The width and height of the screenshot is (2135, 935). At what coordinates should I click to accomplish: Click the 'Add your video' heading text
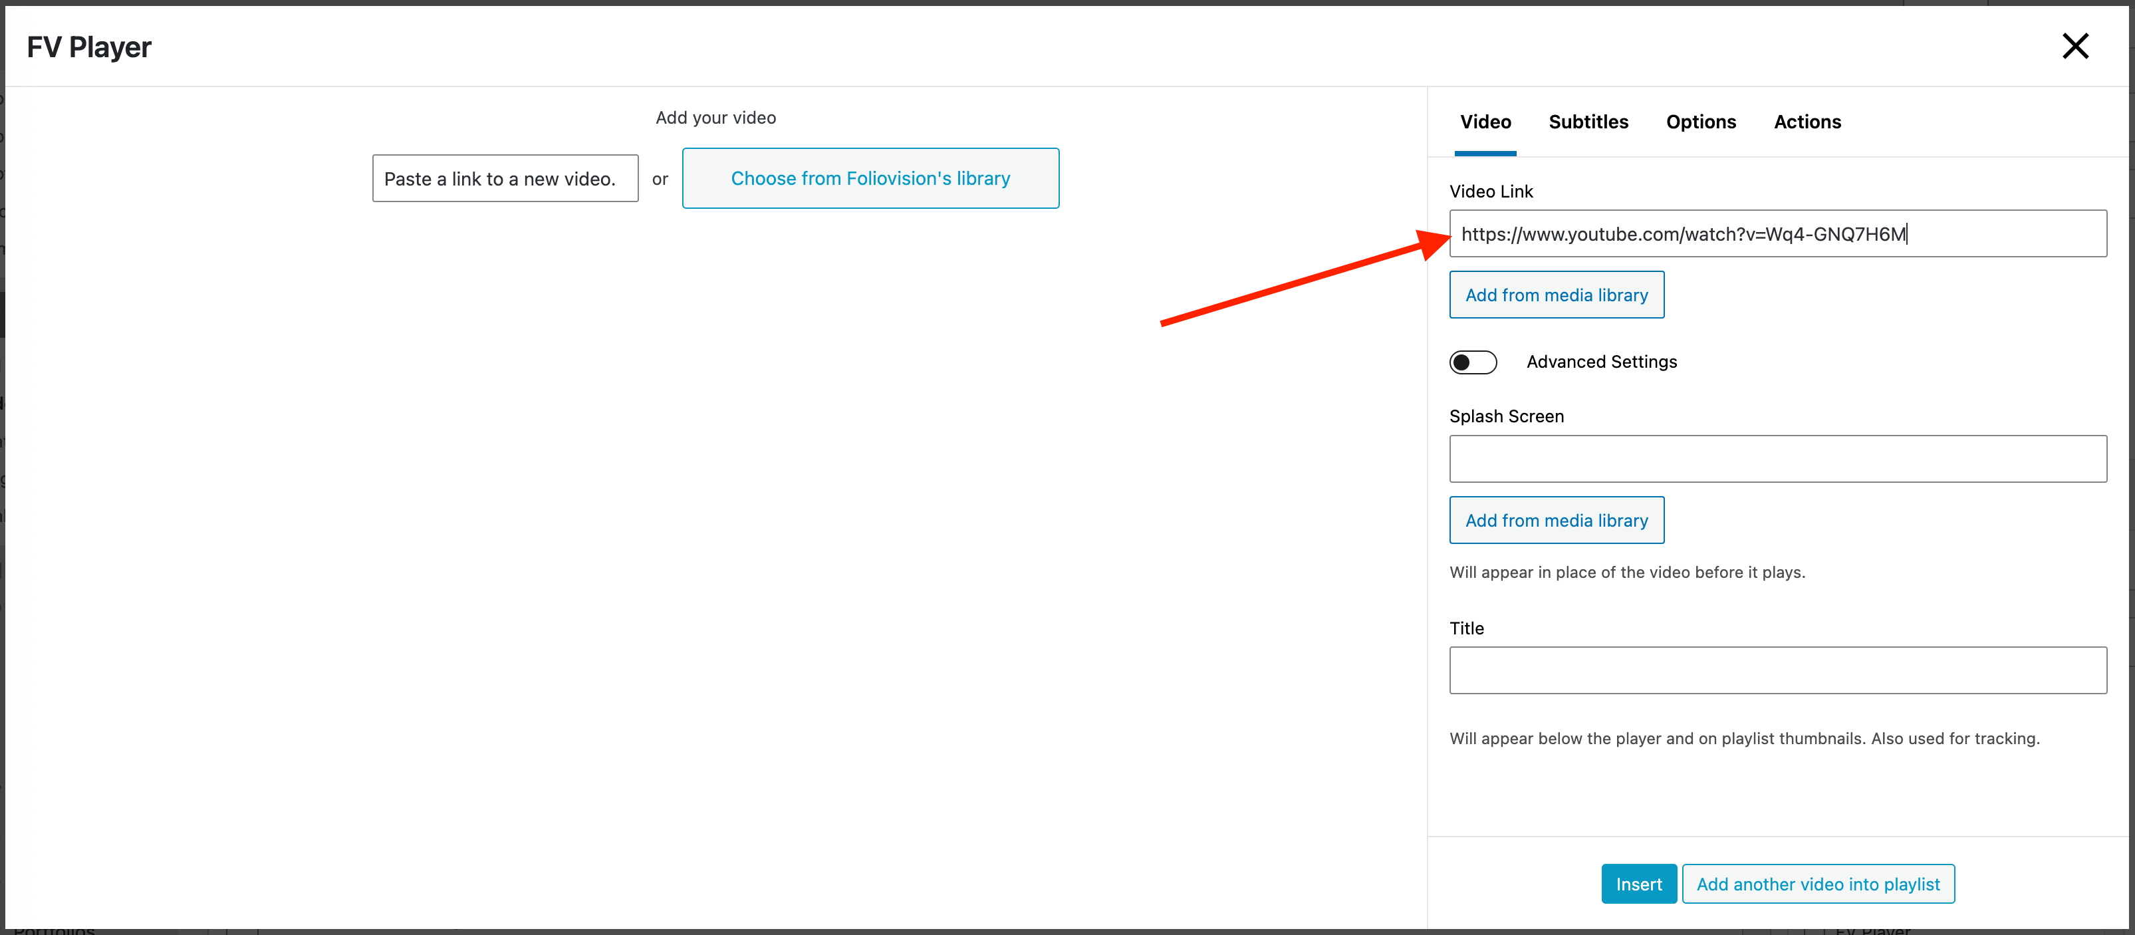pyautogui.click(x=715, y=118)
